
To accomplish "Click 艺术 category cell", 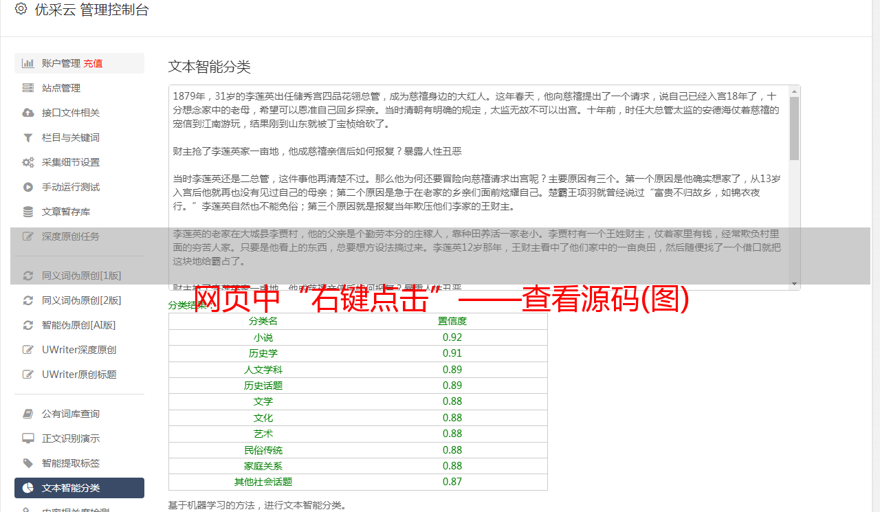I will 263,434.
